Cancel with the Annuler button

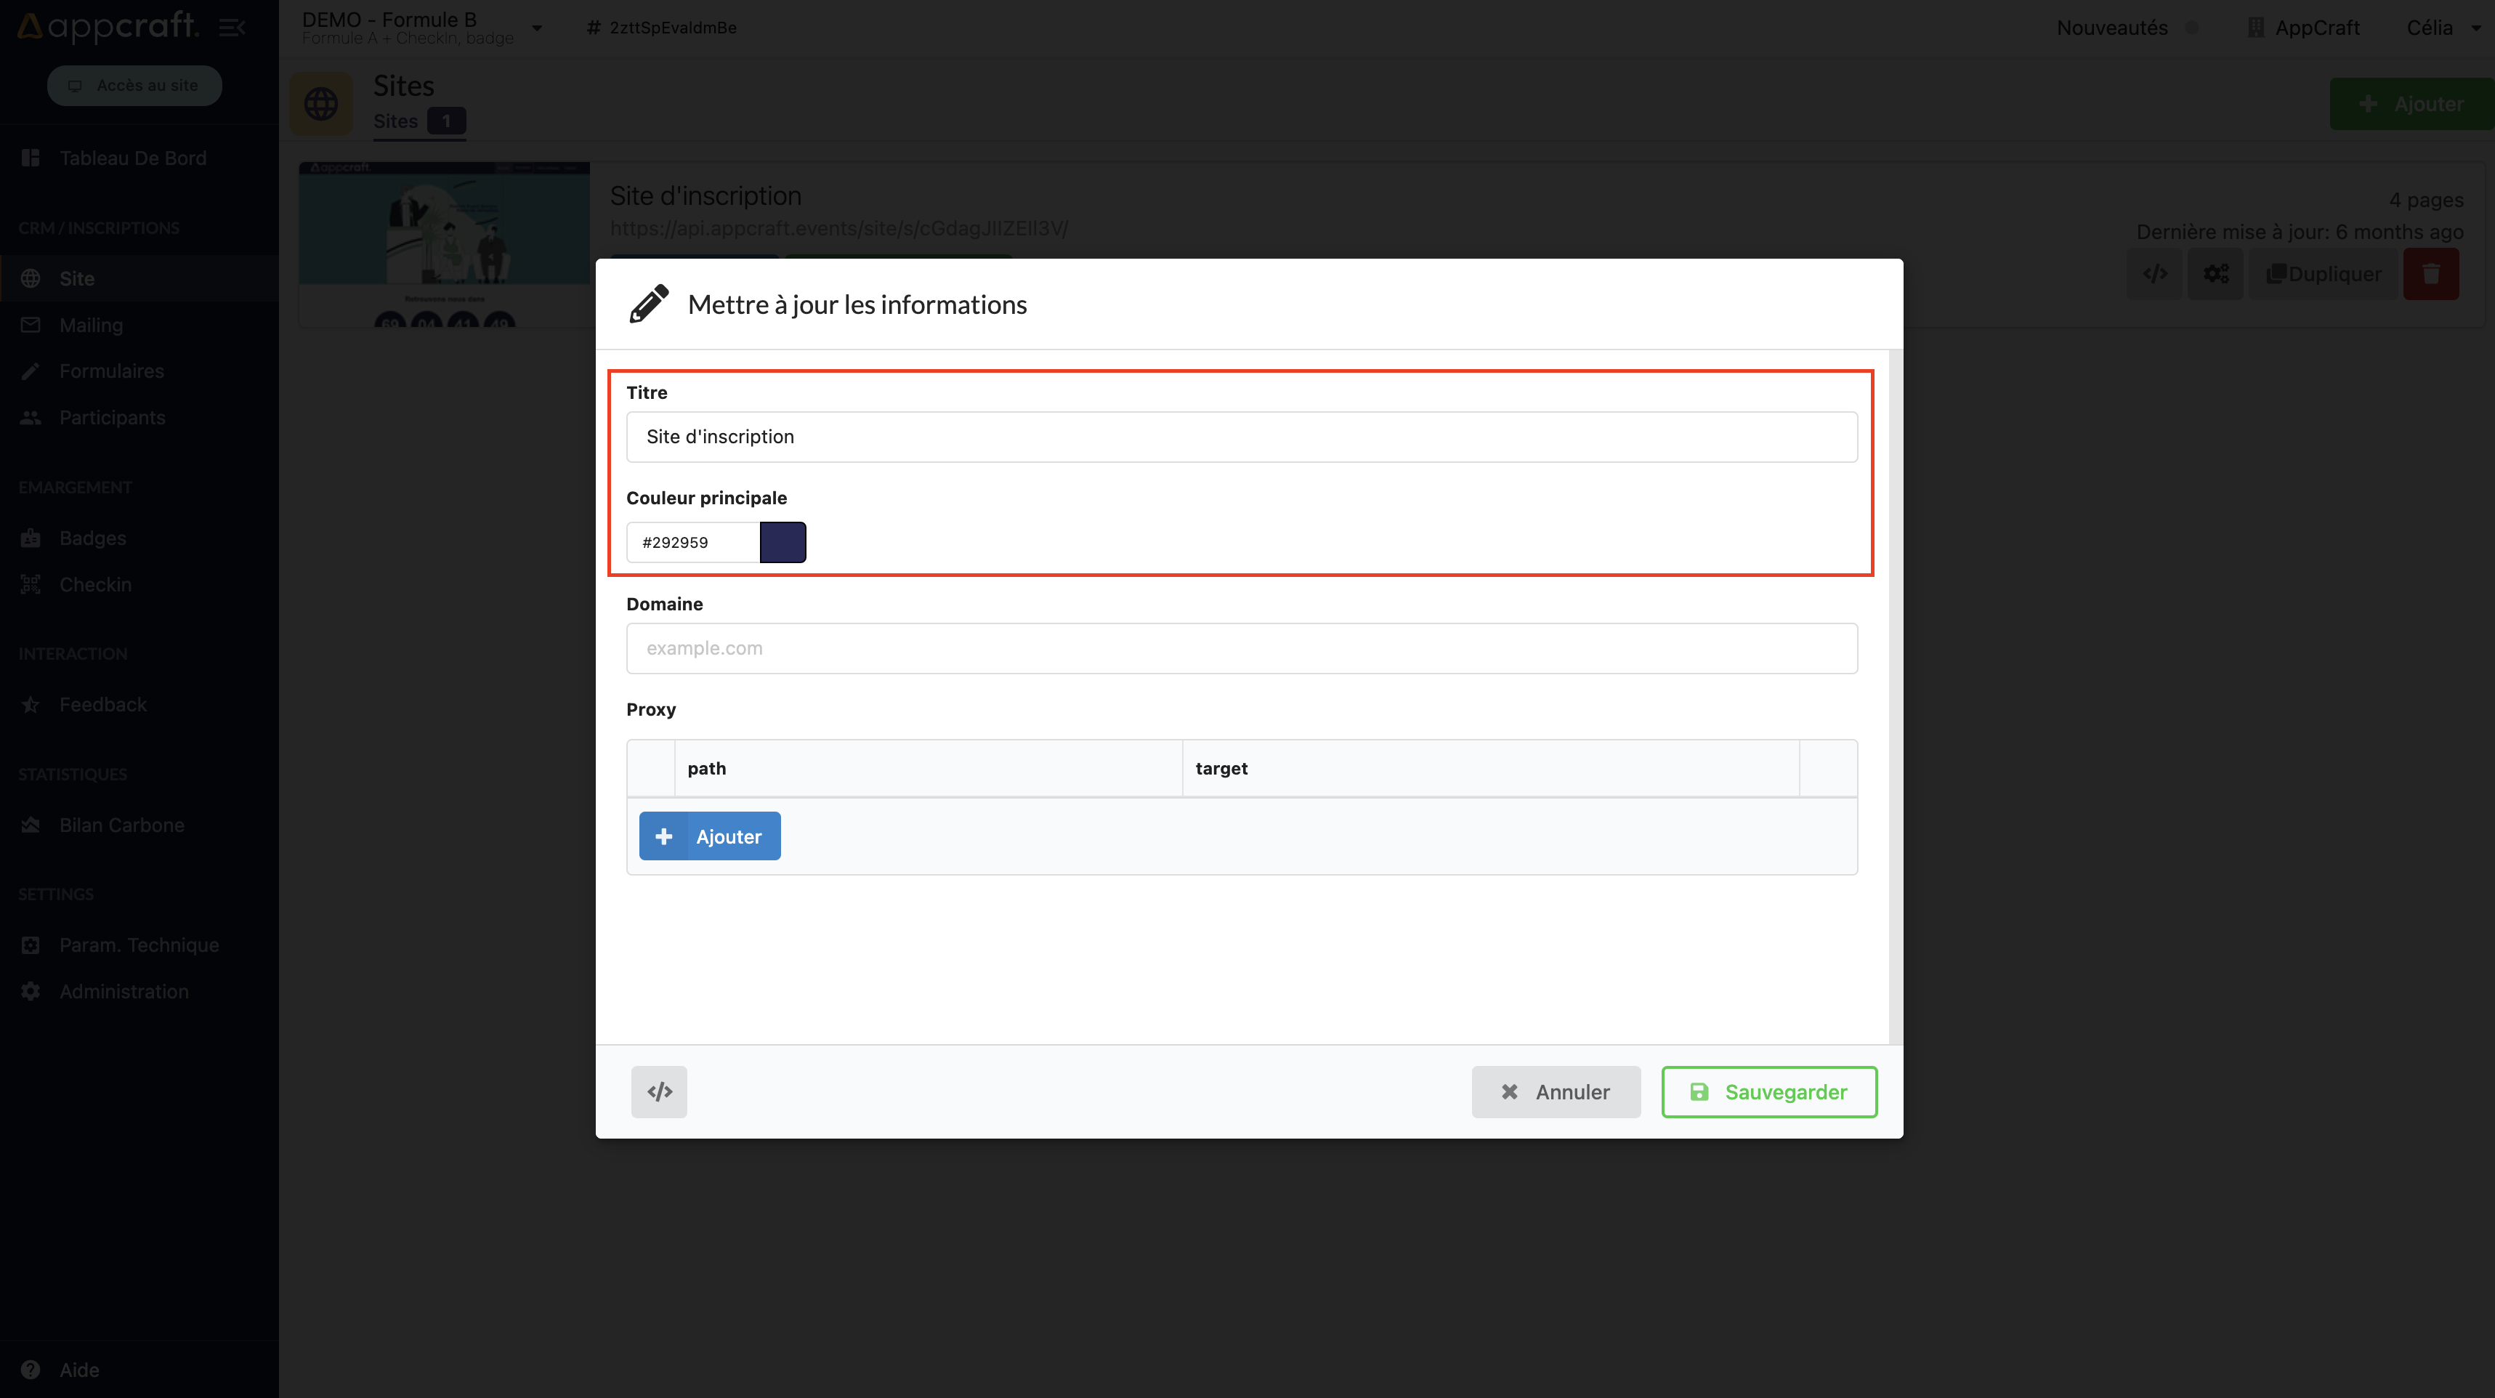tap(1556, 1092)
